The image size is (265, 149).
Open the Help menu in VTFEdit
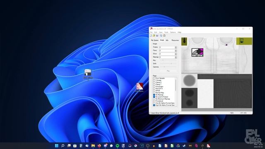point(179,32)
